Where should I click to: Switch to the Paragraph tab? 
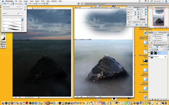[x=136, y=7]
